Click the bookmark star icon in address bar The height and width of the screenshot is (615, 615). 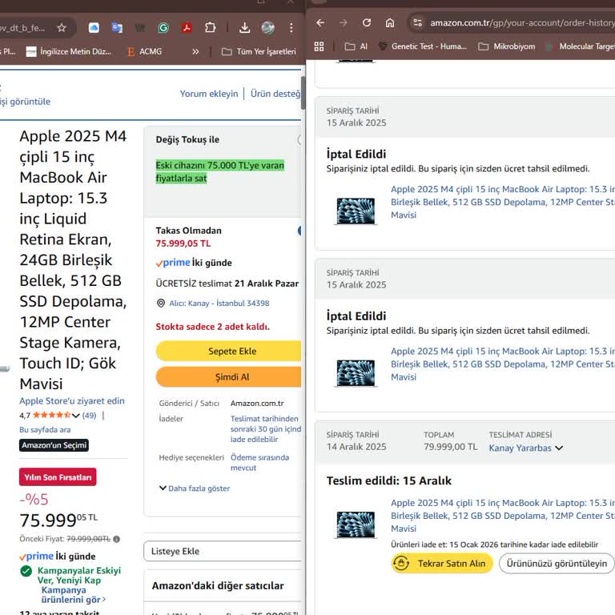coord(62,27)
